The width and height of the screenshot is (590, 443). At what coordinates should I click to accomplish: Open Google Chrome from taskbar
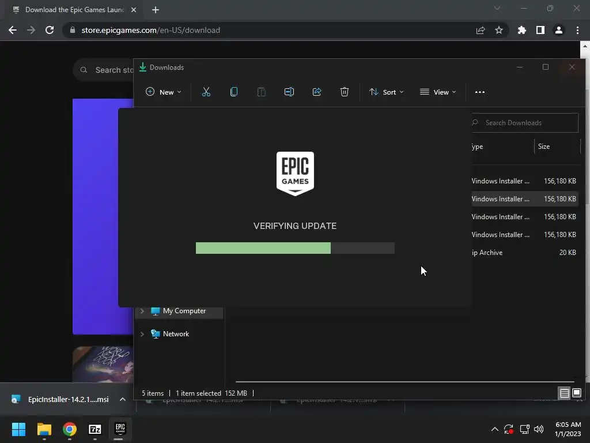(70, 429)
